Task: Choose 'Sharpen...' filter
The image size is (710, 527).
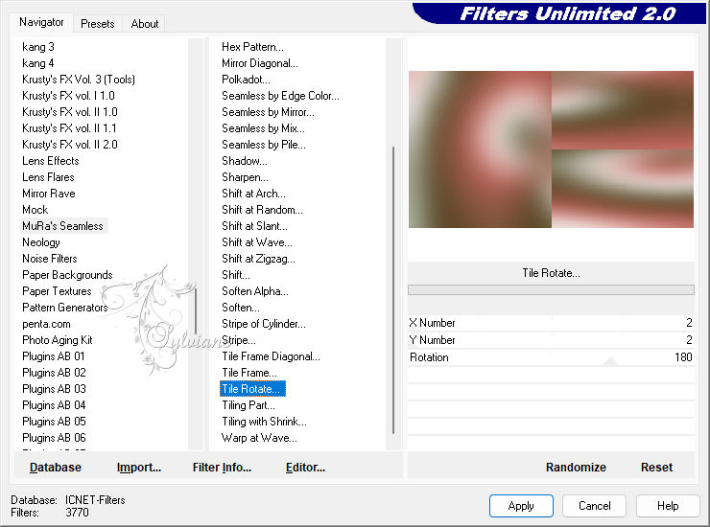Action: (245, 177)
